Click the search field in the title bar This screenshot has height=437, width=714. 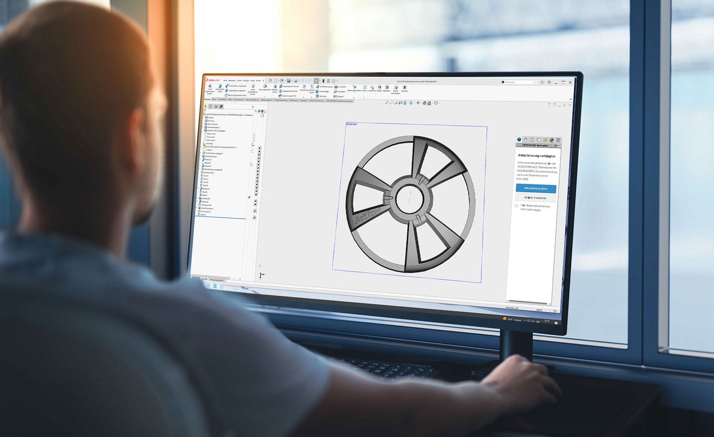tap(519, 82)
